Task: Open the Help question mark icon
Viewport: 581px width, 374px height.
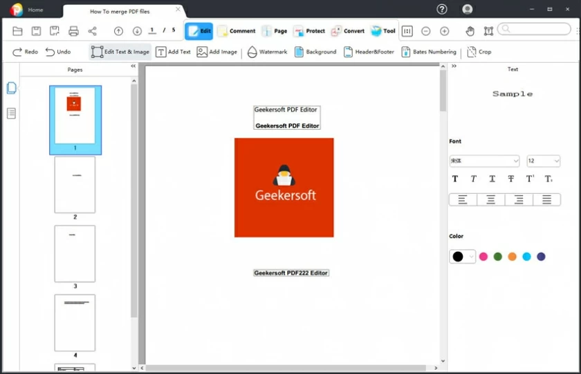Action: (x=442, y=9)
